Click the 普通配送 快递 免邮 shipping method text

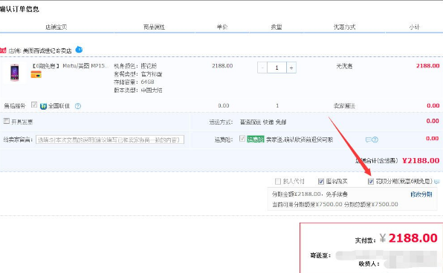click(263, 122)
